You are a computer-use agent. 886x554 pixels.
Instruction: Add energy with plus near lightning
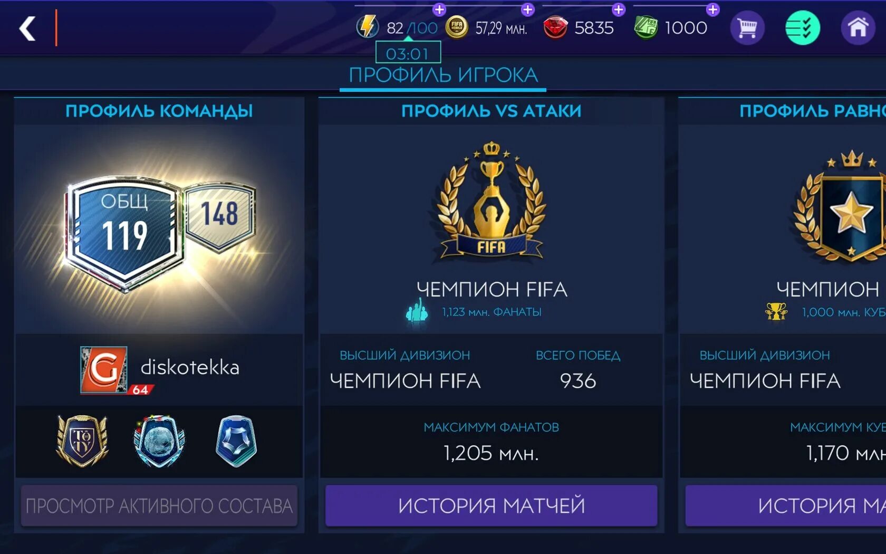pos(439,9)
